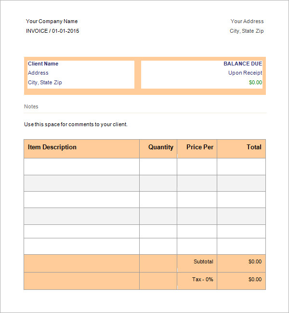The height and width of the screenshot is (313, 289).
Task: Click the 'Total' column header
Action: pos(254,147)
